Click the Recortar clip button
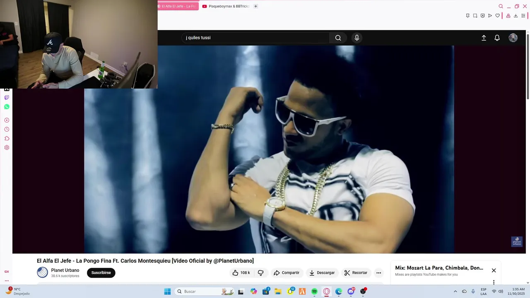Screen dimensions: 530x298 (x=356, y=273)
